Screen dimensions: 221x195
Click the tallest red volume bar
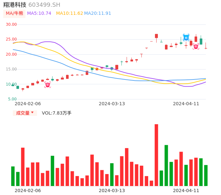coord(156,155)
